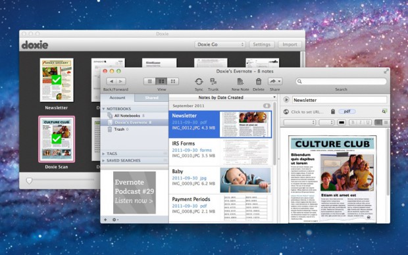408x255 pixels.
Task: Click Import button in Doxie window
Action: tap(290, 45)
